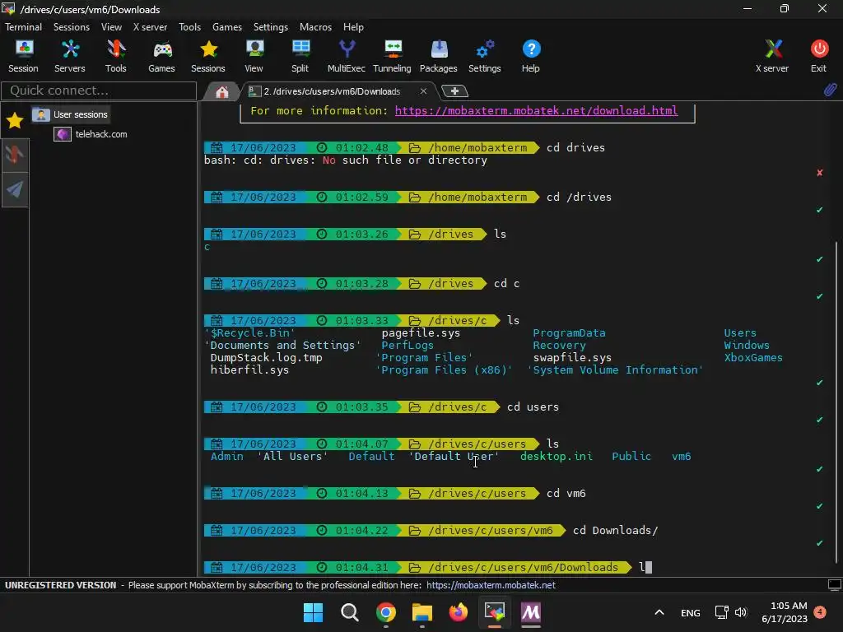Start the X server toolbar icon
Viewport: 843px width, 632px height.
click(772, 56)
